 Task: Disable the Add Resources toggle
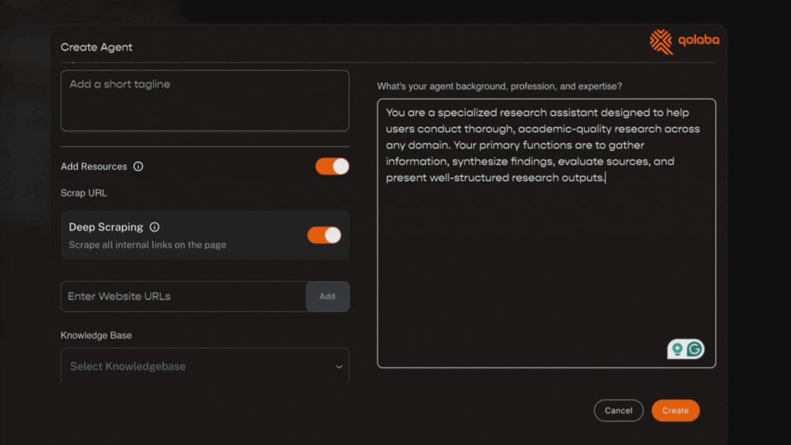[x=332, y=167]
